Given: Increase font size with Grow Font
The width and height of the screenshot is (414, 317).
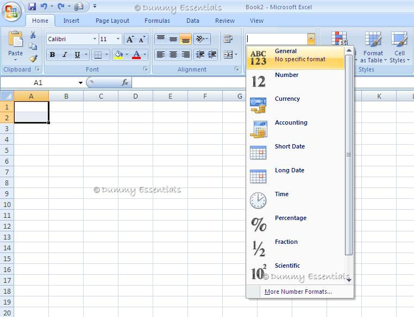Looking at the screenshot, I should pyautogui.click(x=130, y=39).
